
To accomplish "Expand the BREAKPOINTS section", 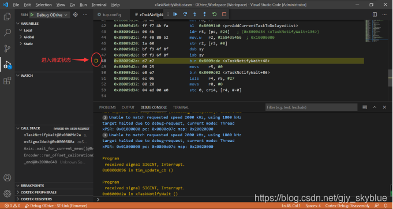I will click(x=30, y=186).
